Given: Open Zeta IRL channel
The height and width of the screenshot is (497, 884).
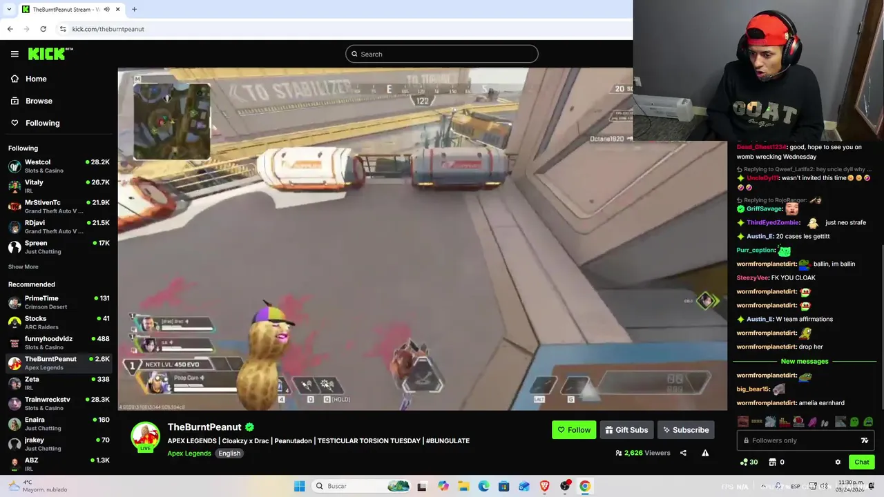Looking at the screenshot, I should [x=59, y=383].
